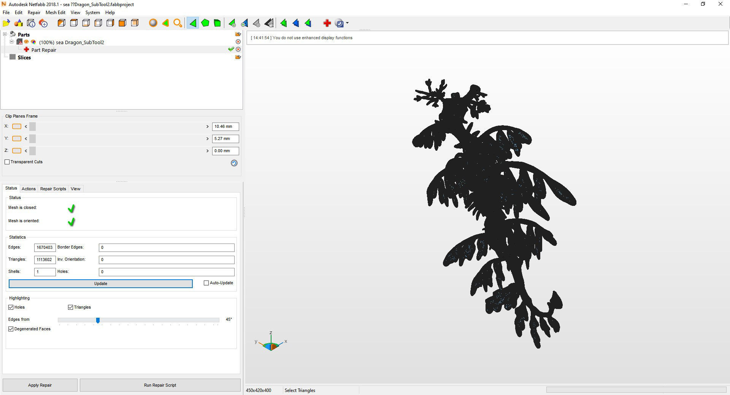Activate the Select Triangles tool
Viewport: 730px width, 395px height.
coord(193,23)
